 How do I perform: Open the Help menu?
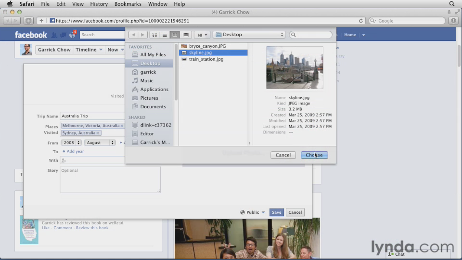pyautogui.click(x=179, y=4)
